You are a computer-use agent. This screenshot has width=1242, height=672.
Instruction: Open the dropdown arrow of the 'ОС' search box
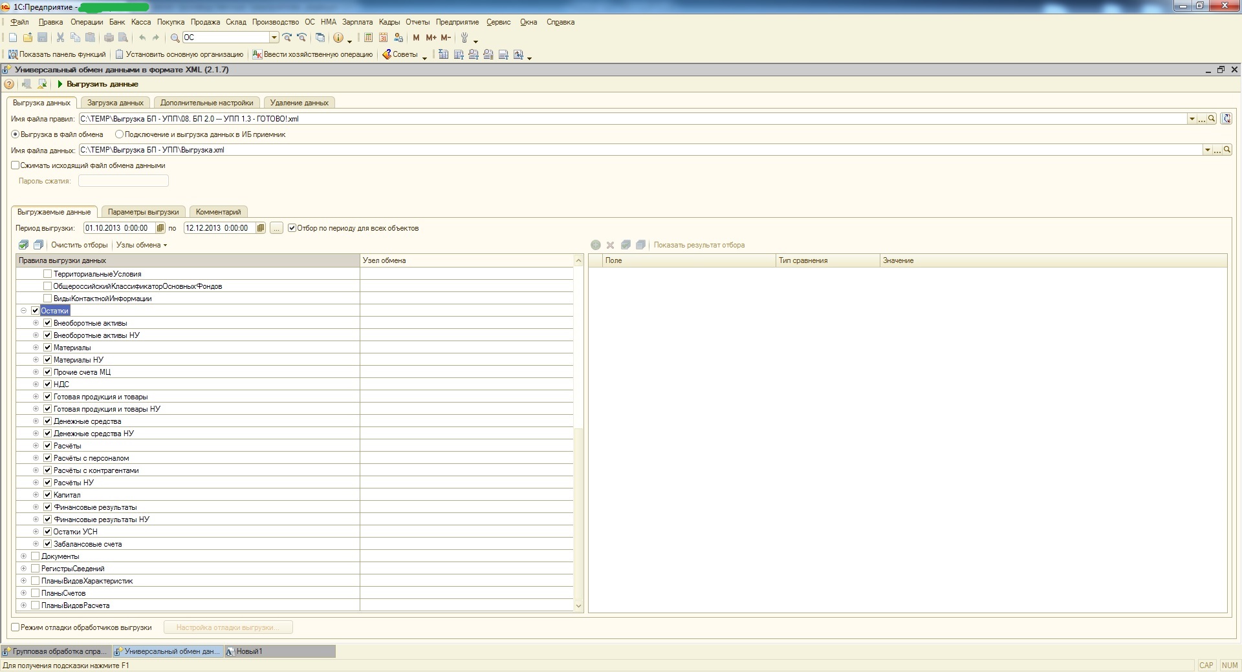pos(274,37)
